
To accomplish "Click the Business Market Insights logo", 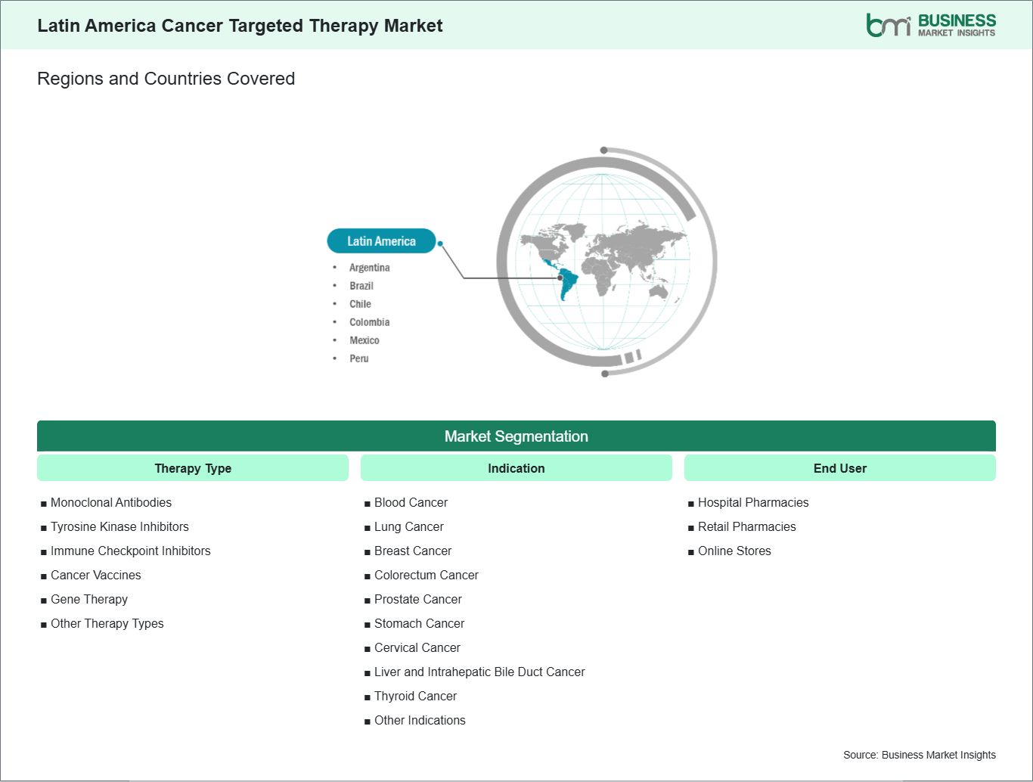I will coord(930,24).
